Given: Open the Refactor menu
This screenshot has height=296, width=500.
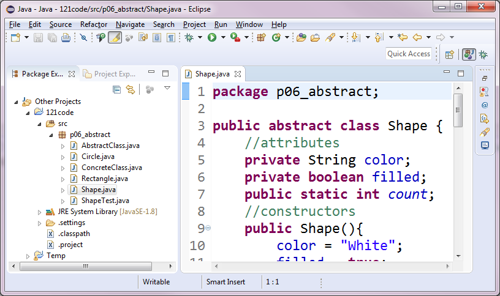Looking at the screenshot, I should pyautogui.click(x=94, y=24).
